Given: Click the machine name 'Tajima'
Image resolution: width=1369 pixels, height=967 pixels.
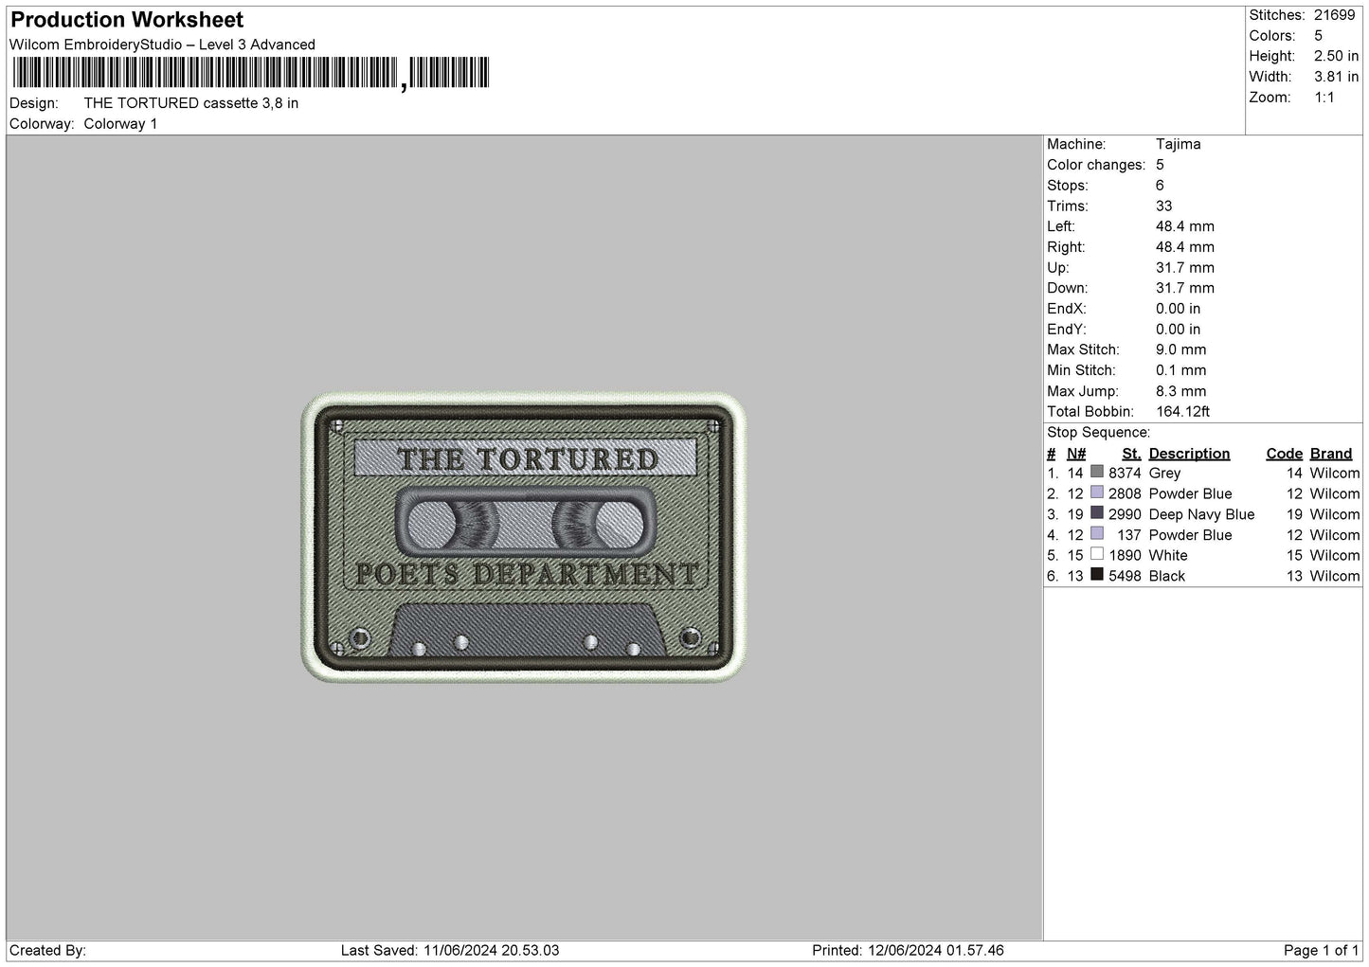Looking at the screenshot, I should click(x=1179, y=144).
